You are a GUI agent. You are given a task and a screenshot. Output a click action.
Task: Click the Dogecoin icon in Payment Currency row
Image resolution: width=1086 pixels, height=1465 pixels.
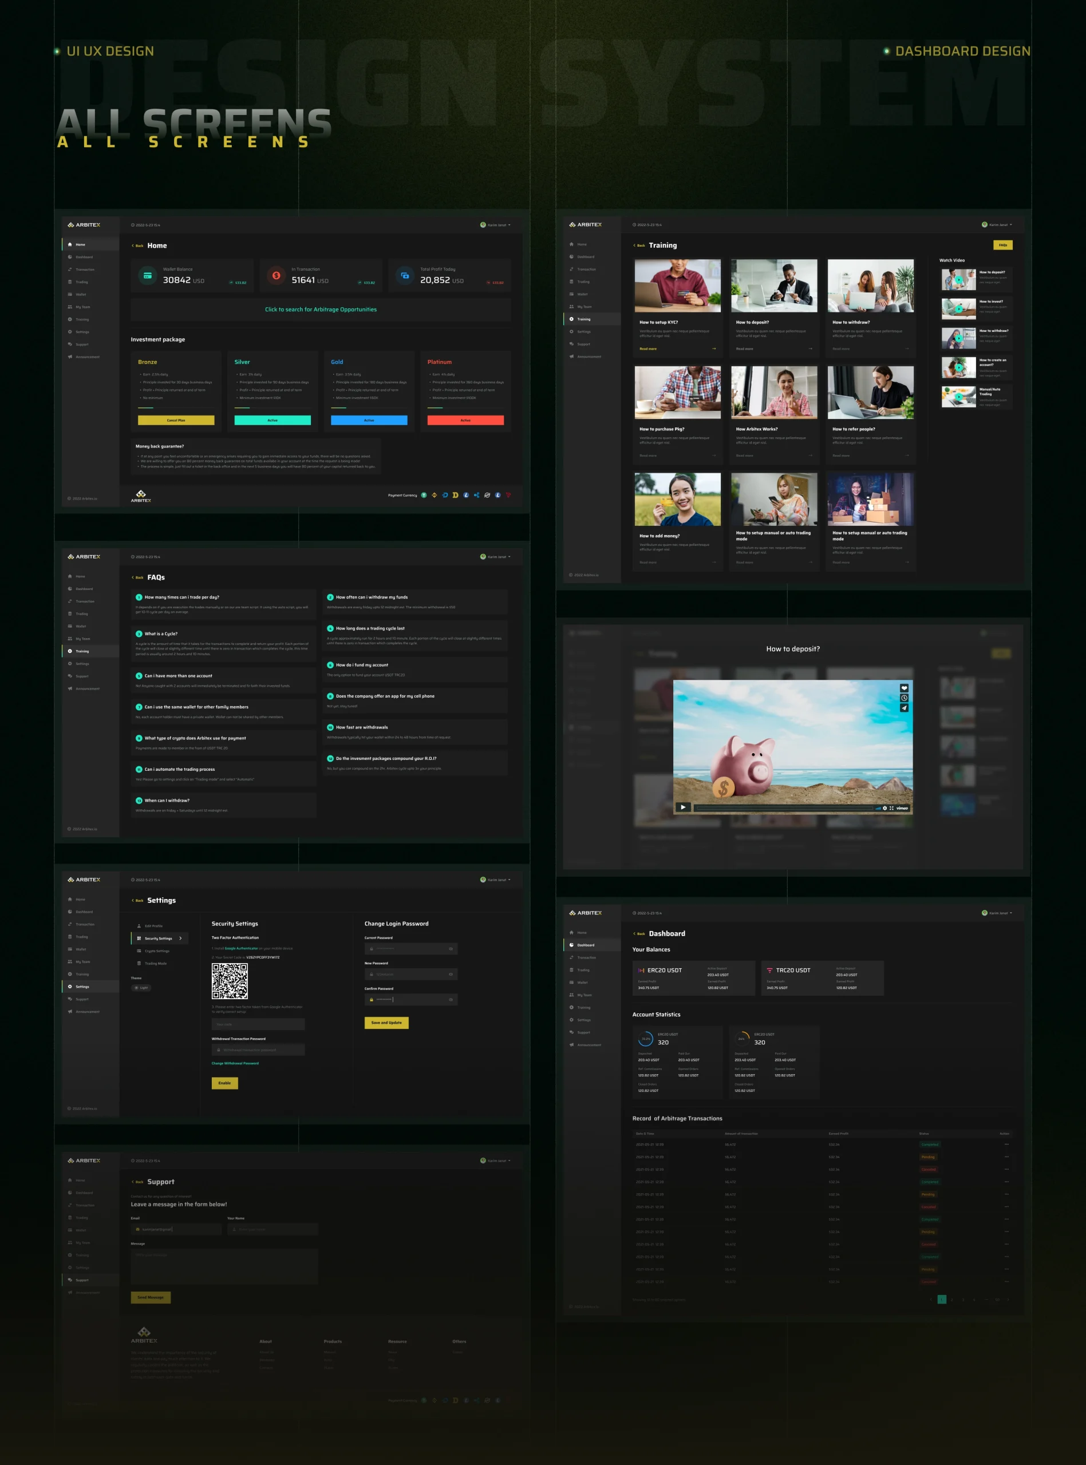[455, 496]
